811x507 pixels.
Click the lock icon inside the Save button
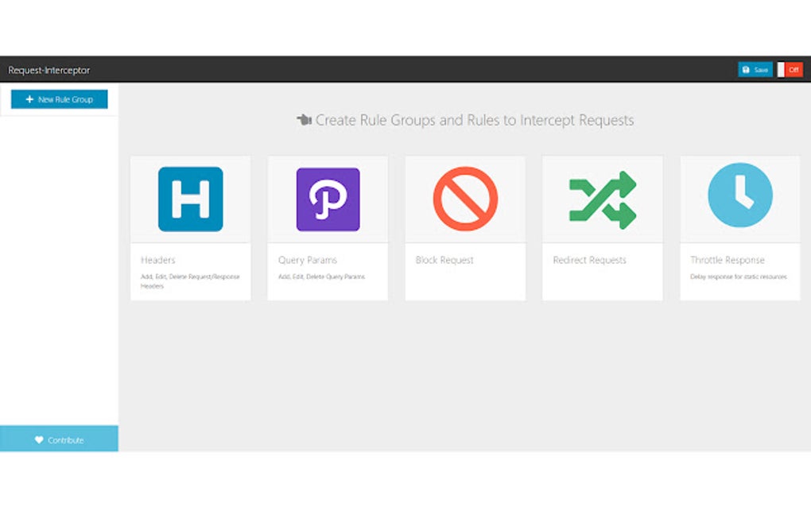(x=746, y=69)
